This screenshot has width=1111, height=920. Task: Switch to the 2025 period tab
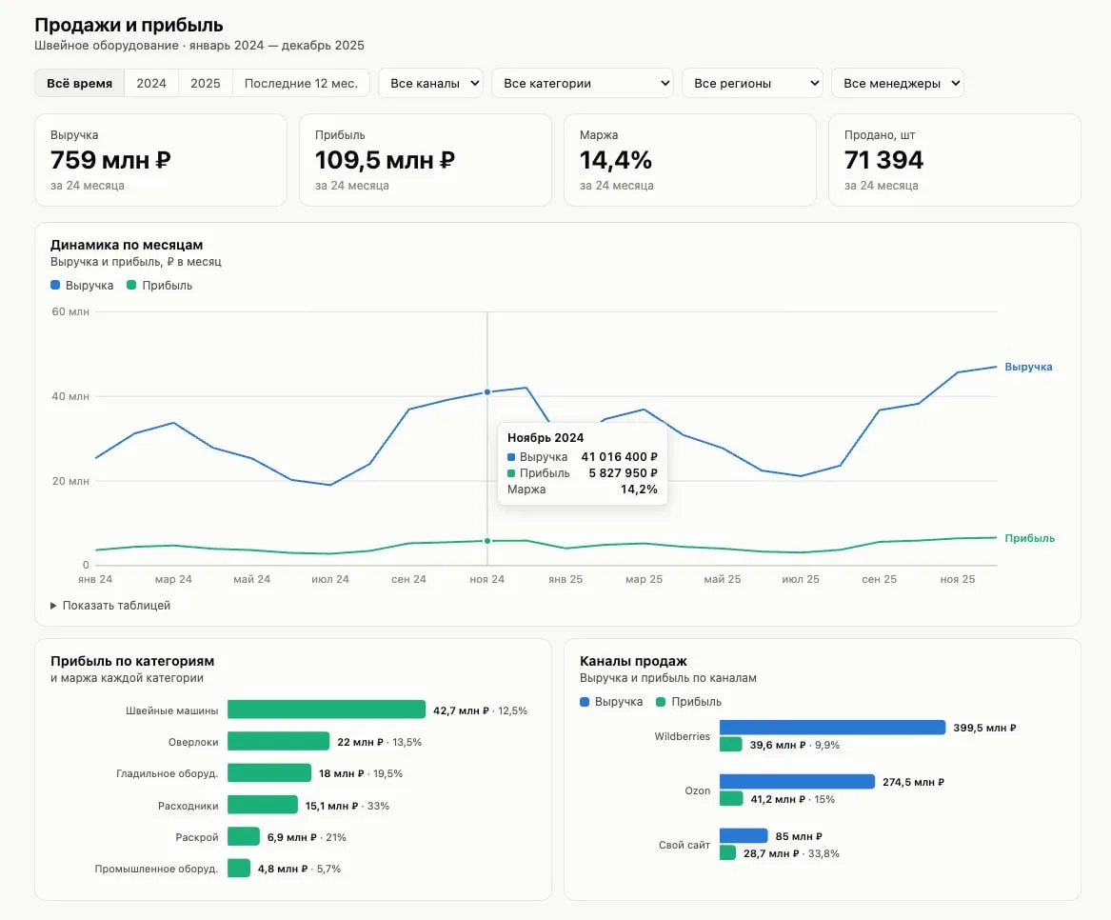[x=206, y=83]
